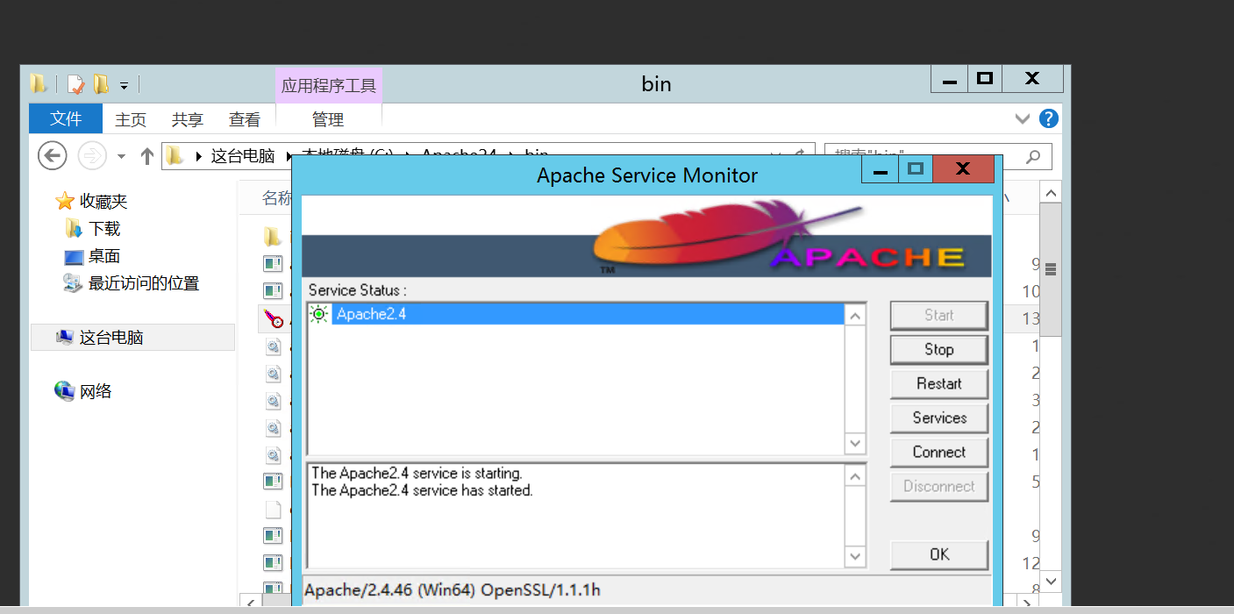
Task: Click the 名称 column header in Explorer
Action: pos(276,198)
